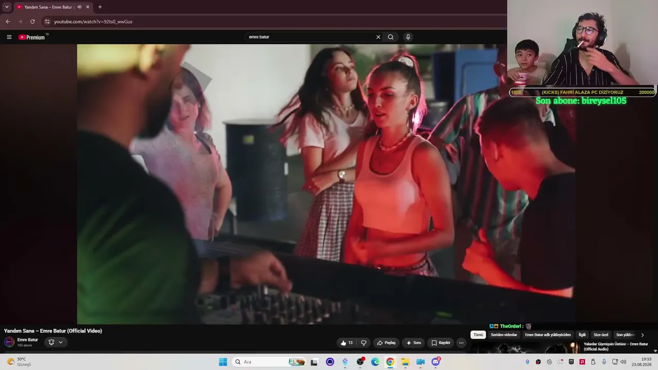Reload the YouTube page
Viewport: 658px width, 370px height.
[x=32, y=22]
